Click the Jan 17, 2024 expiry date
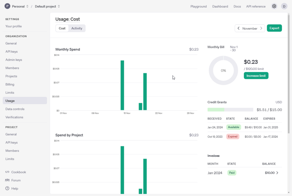Image resolution: width=292 pixels, height=196 pixels. 270,137
